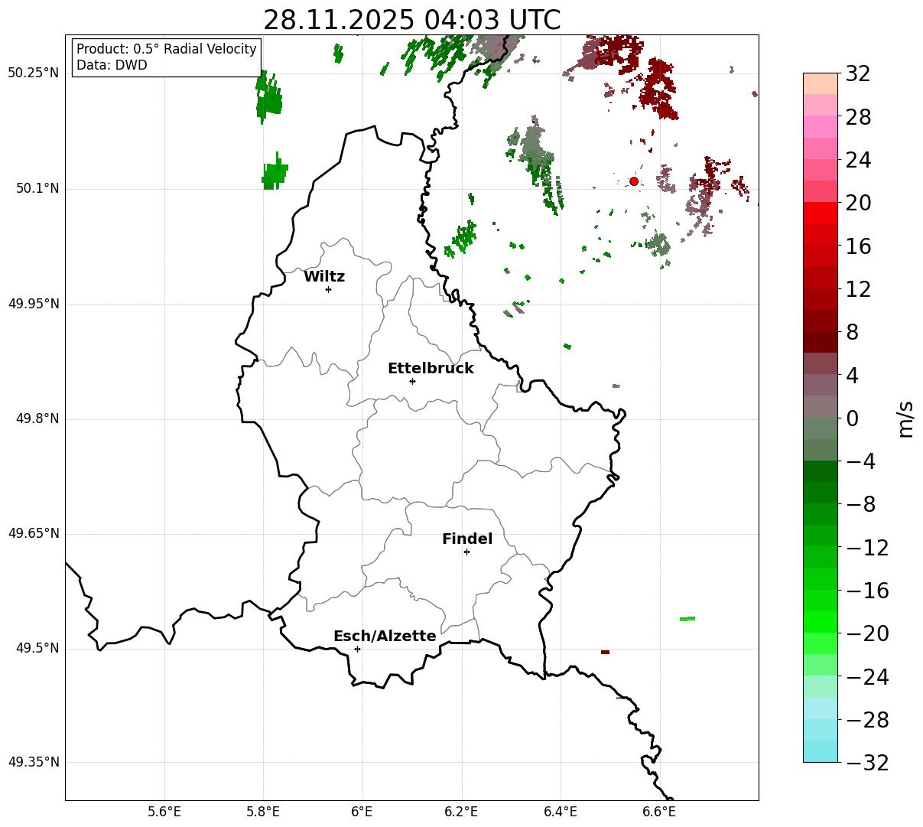923x827 pixels.
Task: Click the red radar site marker
Action: tap(634, 181)
